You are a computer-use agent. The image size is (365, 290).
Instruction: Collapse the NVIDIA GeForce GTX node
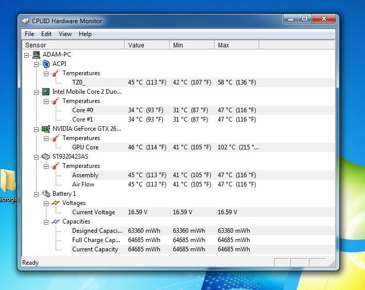pos(36,129)
